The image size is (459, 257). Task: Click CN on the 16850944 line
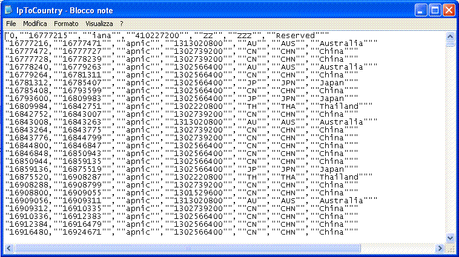252,161
